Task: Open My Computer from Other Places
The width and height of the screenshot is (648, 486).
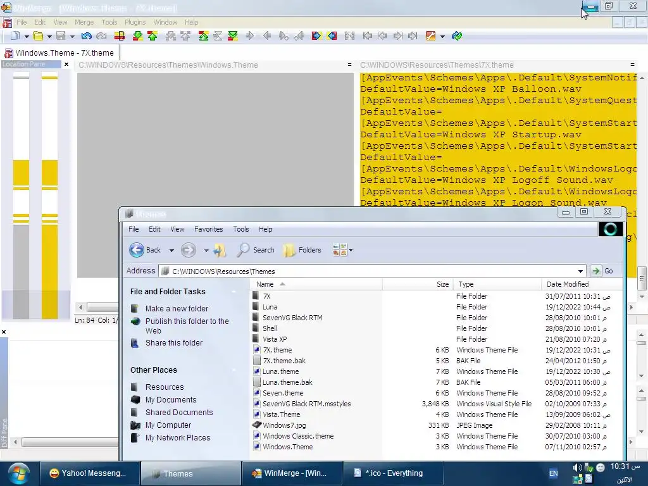Action: click(x=168, y=425)
